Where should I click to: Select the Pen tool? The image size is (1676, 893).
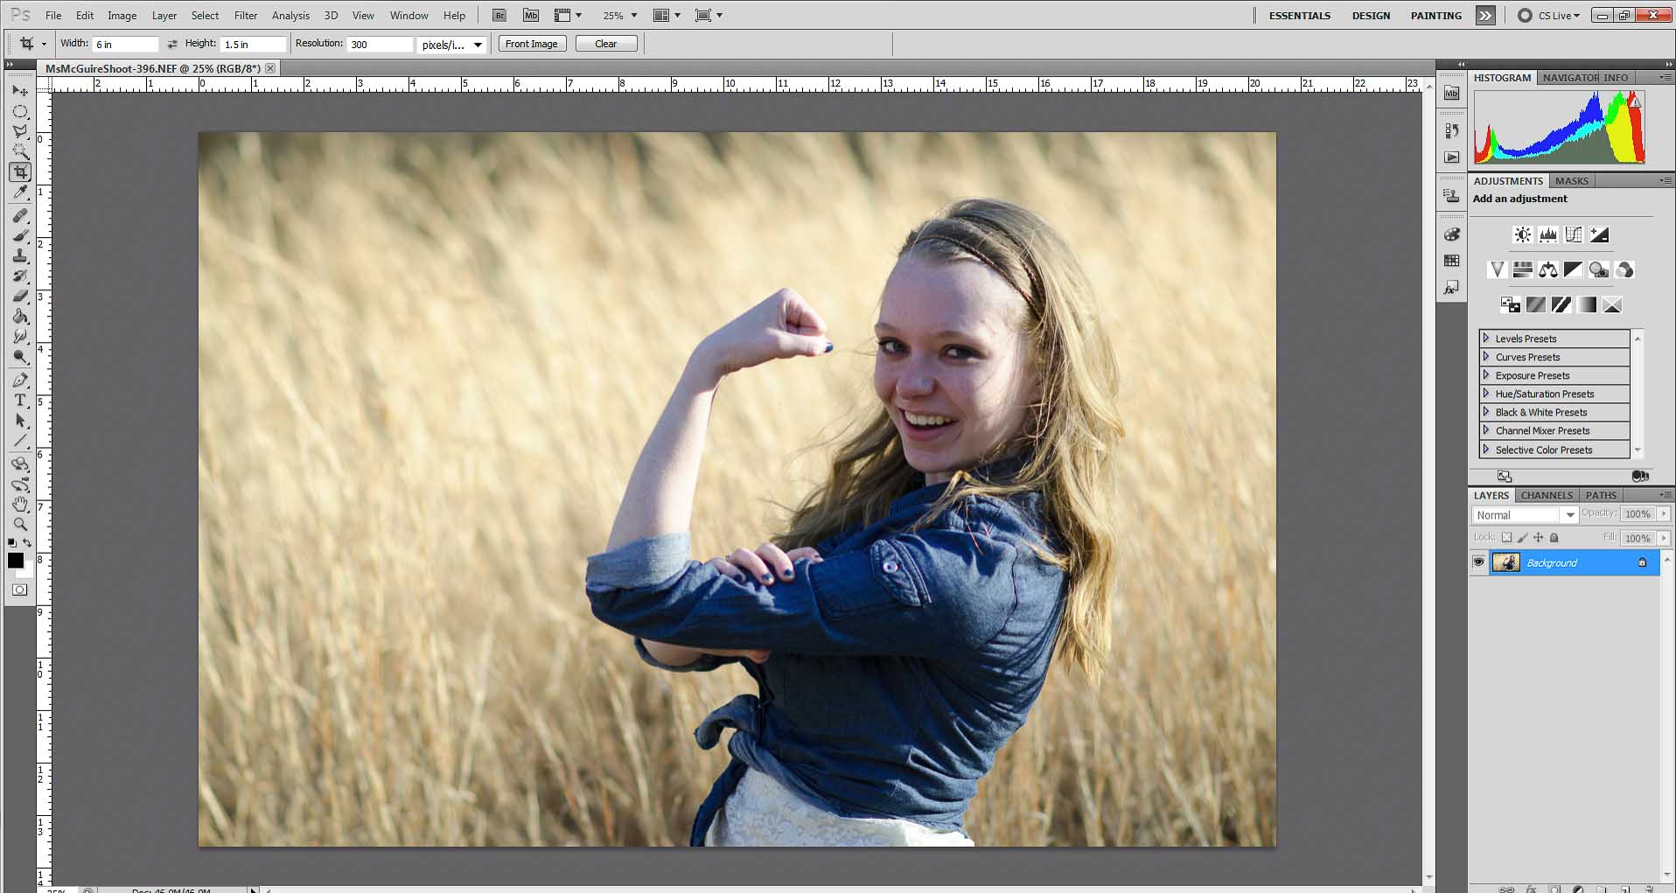tap(20, 380)
